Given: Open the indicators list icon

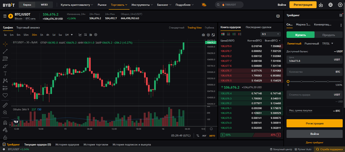Looking at the screenshot, I should [85, 35].
